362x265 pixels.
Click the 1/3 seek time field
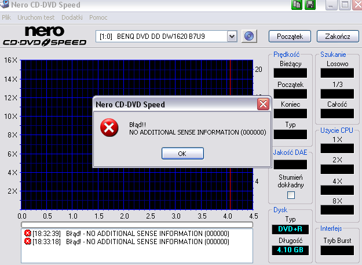(337, 94)
